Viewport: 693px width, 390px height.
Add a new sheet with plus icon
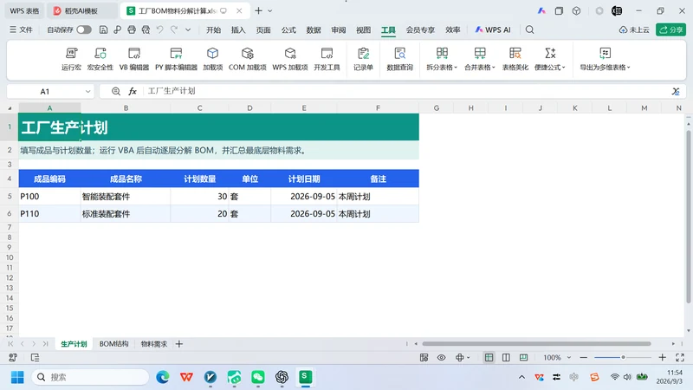pos(179,343)
